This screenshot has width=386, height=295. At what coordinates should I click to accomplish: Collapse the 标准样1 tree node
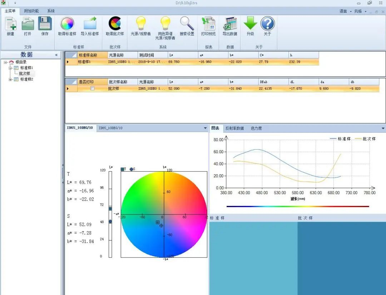click(x=11, y=68)
